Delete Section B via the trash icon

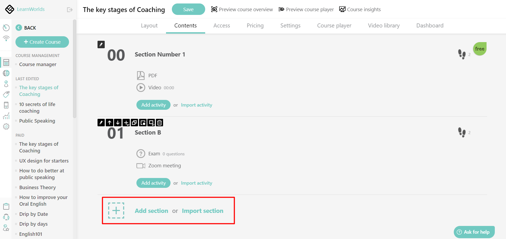(x=159, y=123)
